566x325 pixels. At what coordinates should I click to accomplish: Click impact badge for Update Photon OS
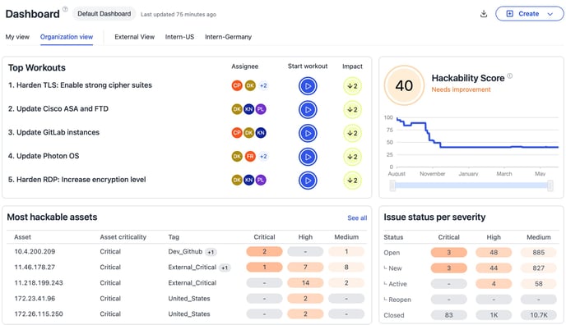[x=352, y=157]
